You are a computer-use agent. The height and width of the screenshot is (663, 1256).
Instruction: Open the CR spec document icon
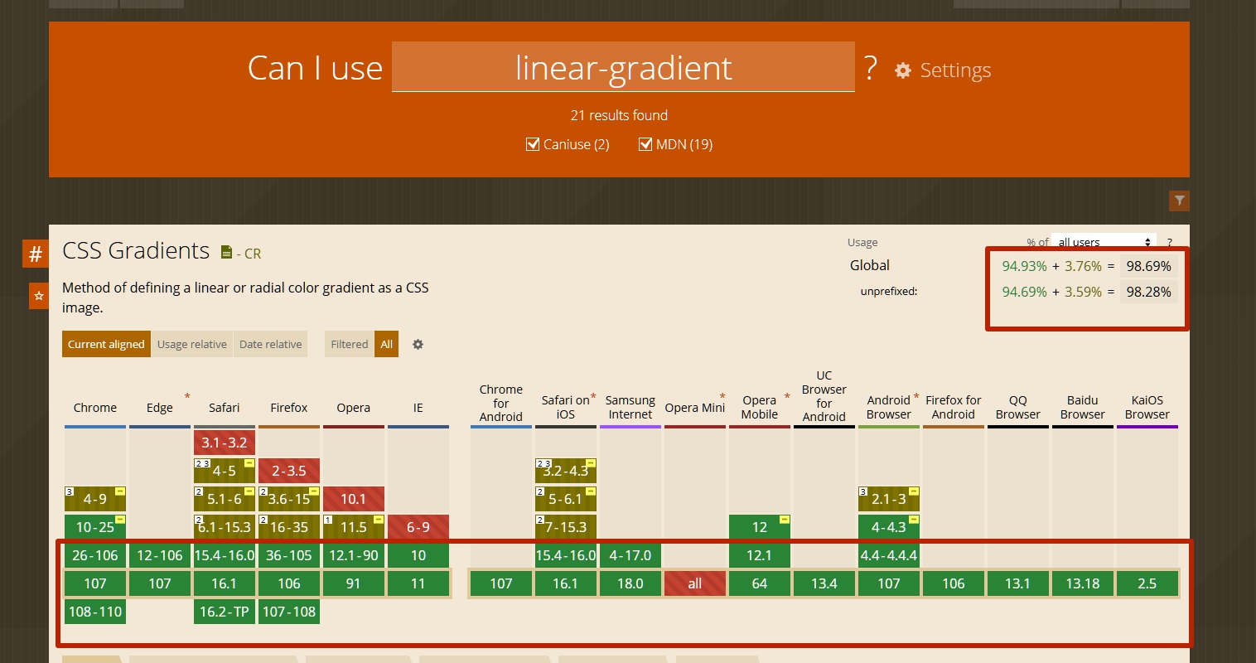click(226, 252)
